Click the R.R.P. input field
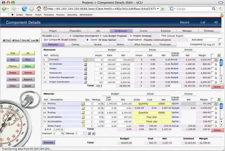Screen dimensions: 225x151 pyautogui.click(x=59, y=129)
